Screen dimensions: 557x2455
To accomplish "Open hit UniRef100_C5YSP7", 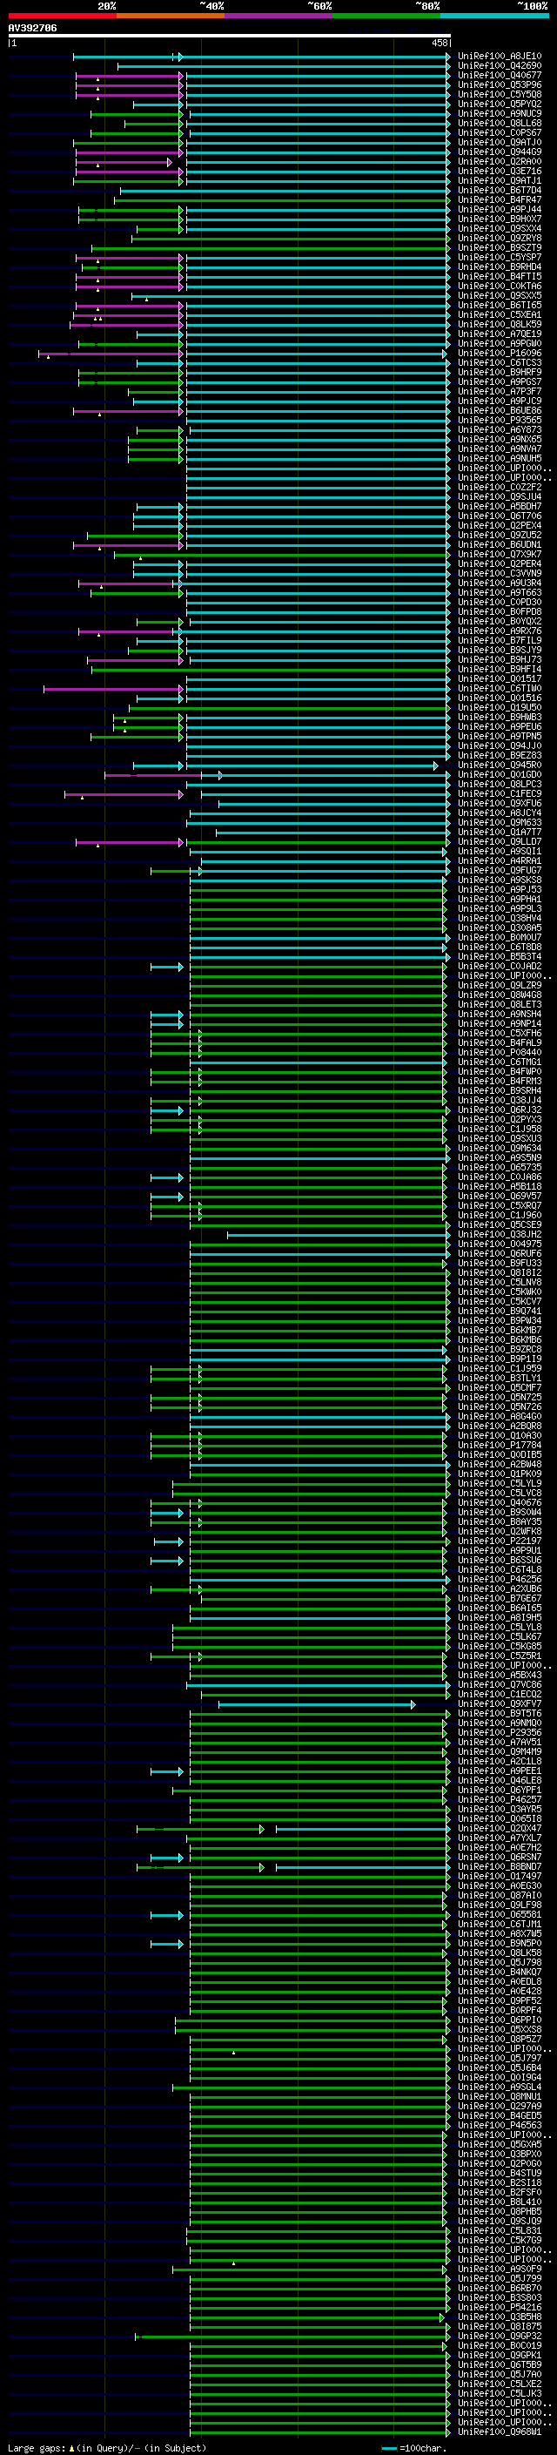I will [x=499, y=257].
